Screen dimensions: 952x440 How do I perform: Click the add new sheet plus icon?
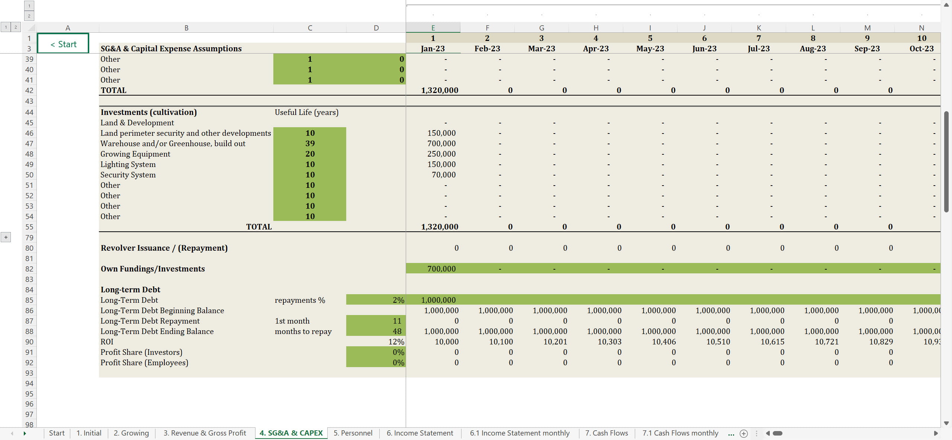point(744,433)
